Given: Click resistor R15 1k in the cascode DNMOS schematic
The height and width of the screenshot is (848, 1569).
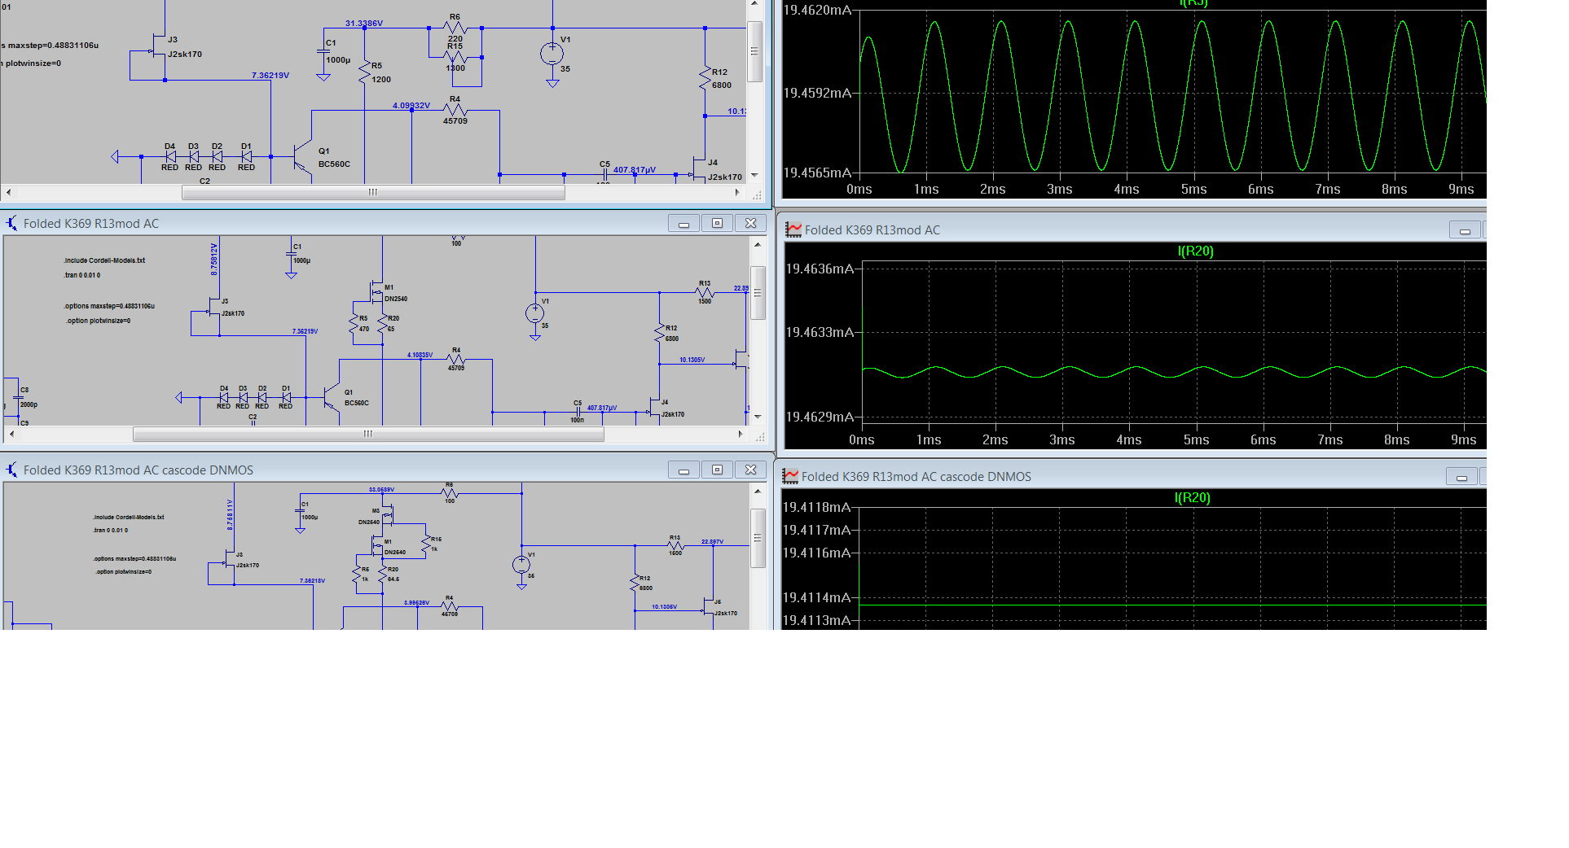Looking at the screenshot, I should pyautogui.click(x=425, y=544).
